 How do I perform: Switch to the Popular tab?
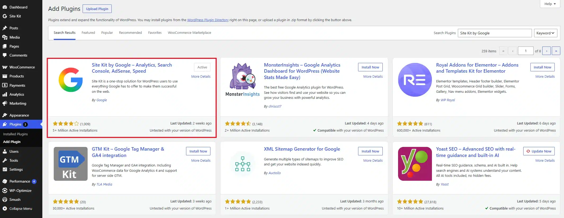107,33
